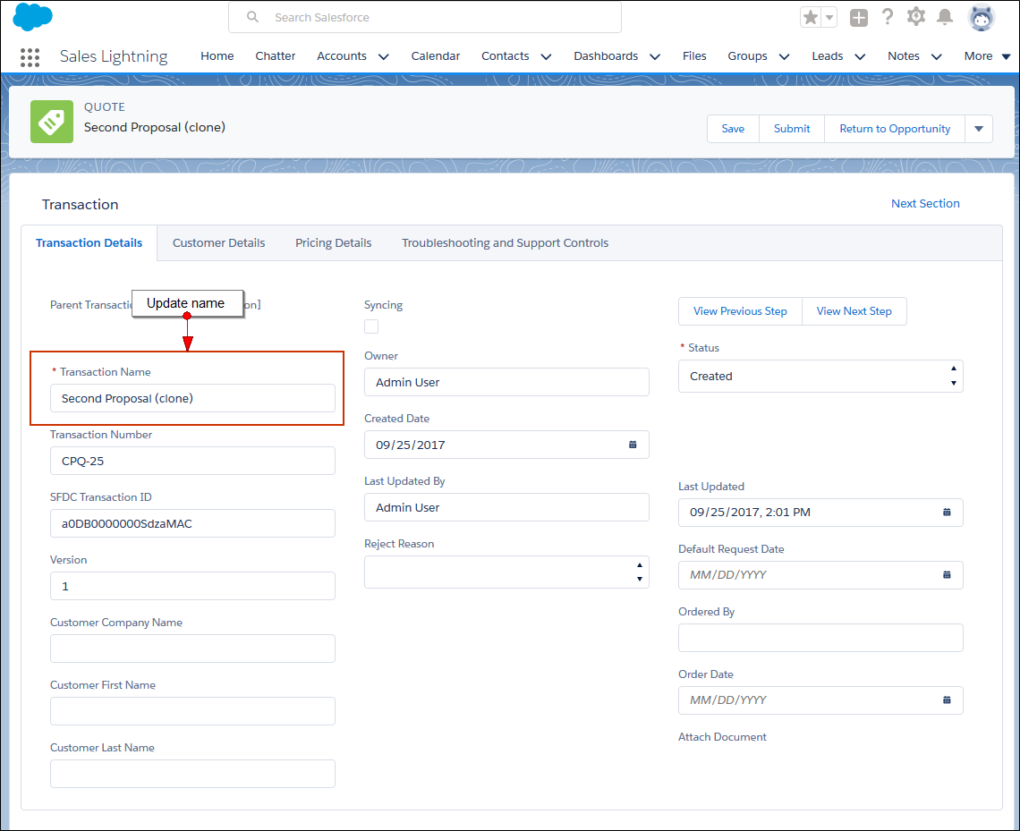The width and height of the screenshot is (1020, 831).
Task: Expand the Notes menu chevron
Action: tap(937, 56)
